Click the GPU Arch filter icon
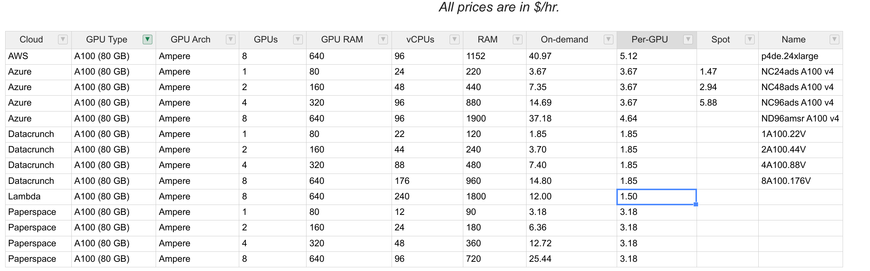This screenshot has height=271, width=870. tap(231, 40)
